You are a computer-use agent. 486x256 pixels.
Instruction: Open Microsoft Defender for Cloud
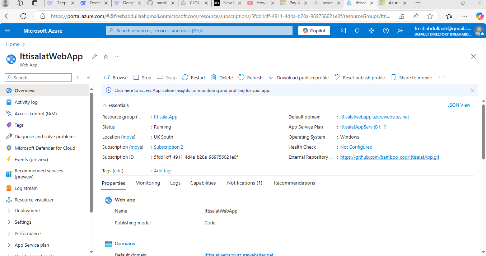45,148
